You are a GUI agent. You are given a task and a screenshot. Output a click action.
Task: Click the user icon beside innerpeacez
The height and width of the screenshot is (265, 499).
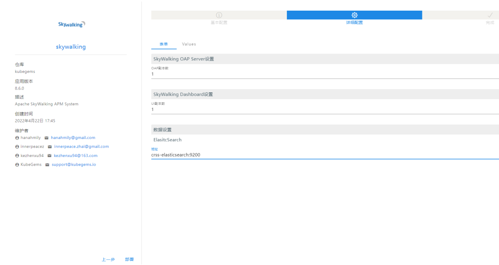(17, 147)
